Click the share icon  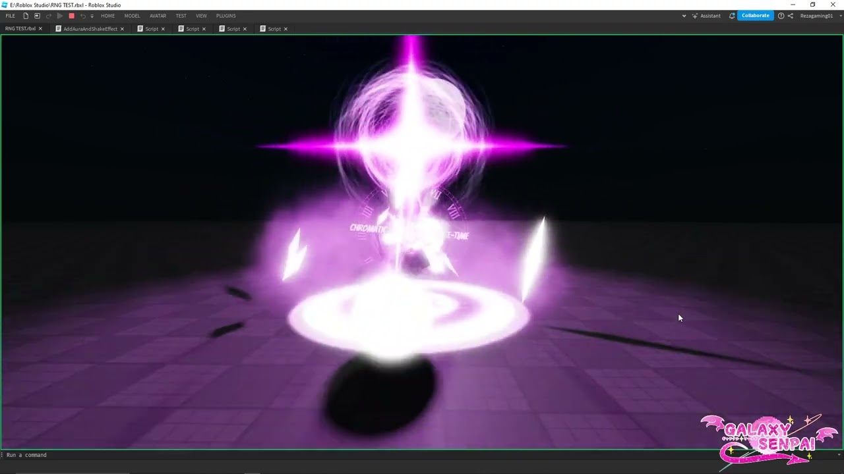point(790,16)
